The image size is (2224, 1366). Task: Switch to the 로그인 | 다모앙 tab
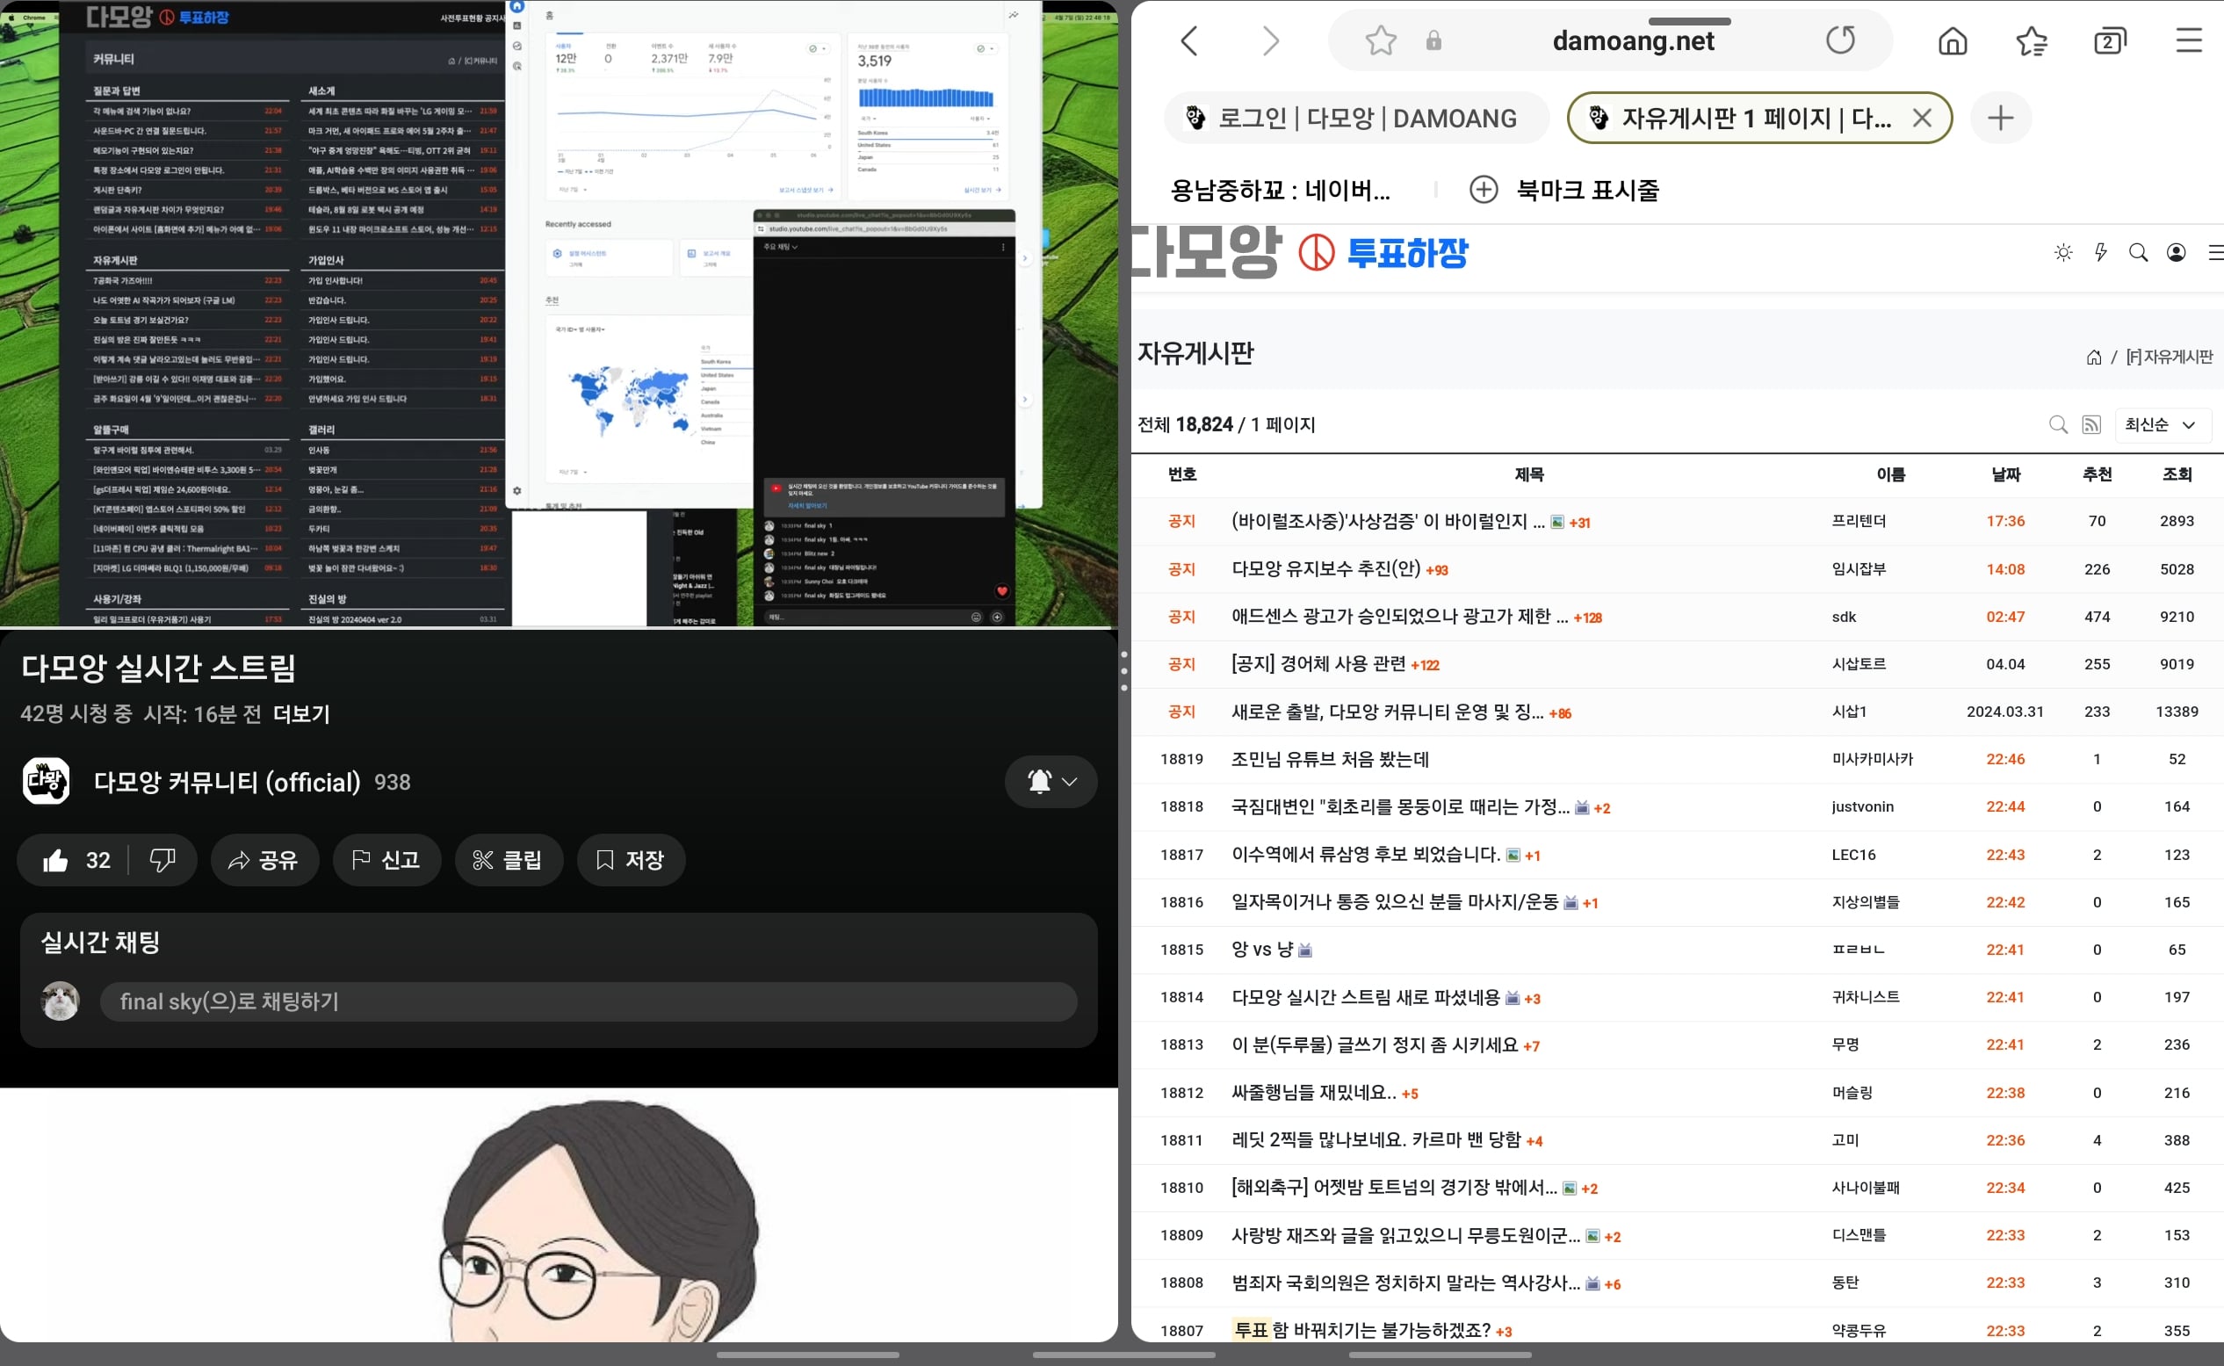(1356, 118)
